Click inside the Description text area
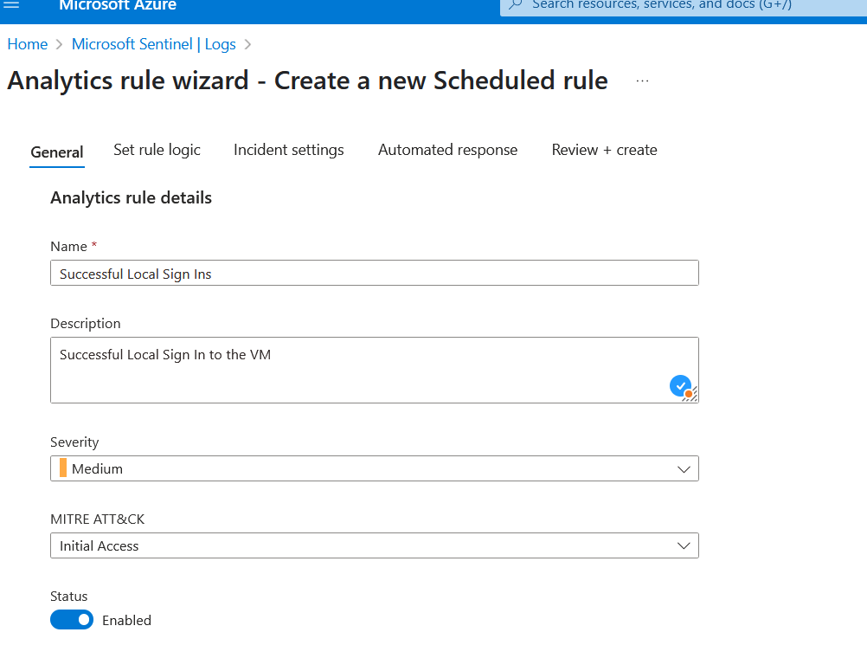The image size is (867, 671). [375, 370]
